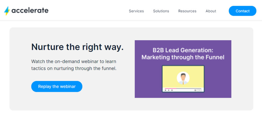Click the presenter avatar in the video illustration
Viewport: 262px width, 120px height.
[x=183, y=78]
